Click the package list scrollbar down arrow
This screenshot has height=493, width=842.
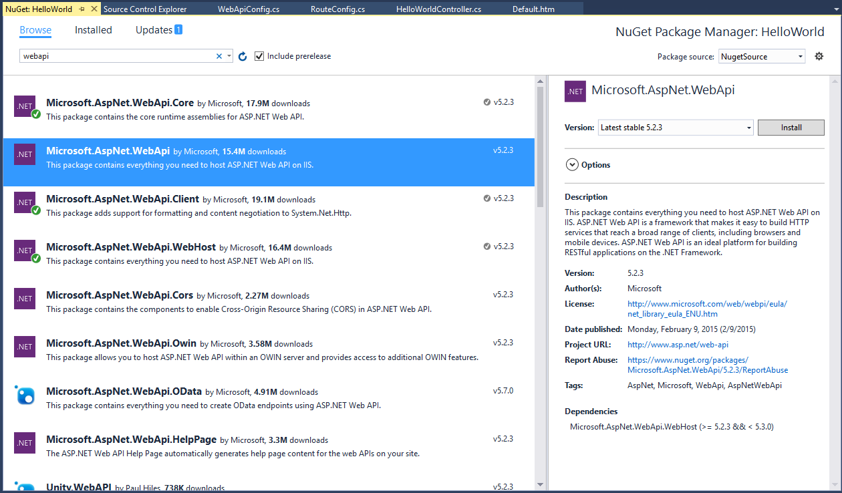click(x=540, y=484)
